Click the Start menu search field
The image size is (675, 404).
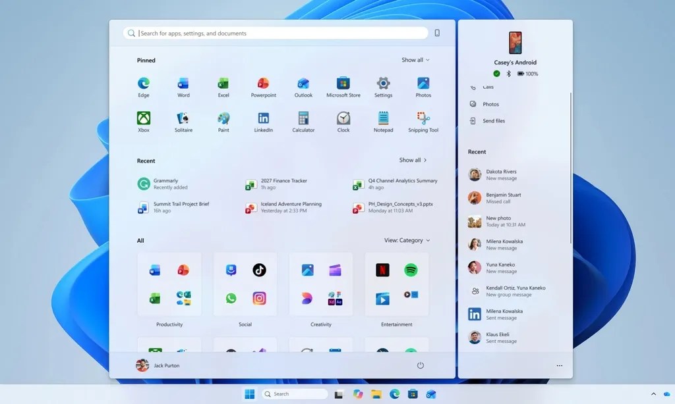point(276,33)
